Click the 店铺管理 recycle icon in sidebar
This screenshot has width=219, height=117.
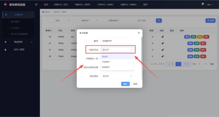6,15
